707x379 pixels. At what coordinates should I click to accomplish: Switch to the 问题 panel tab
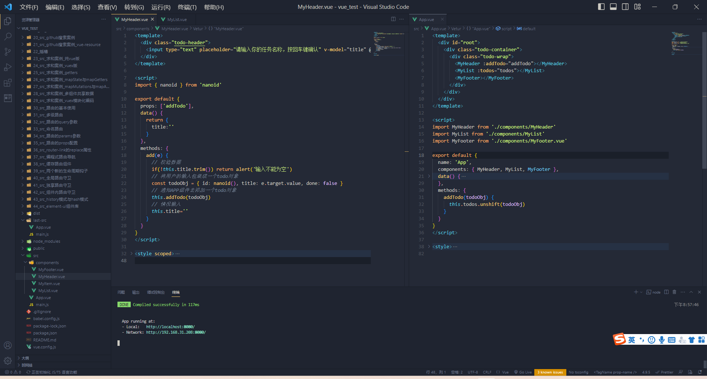121,292
